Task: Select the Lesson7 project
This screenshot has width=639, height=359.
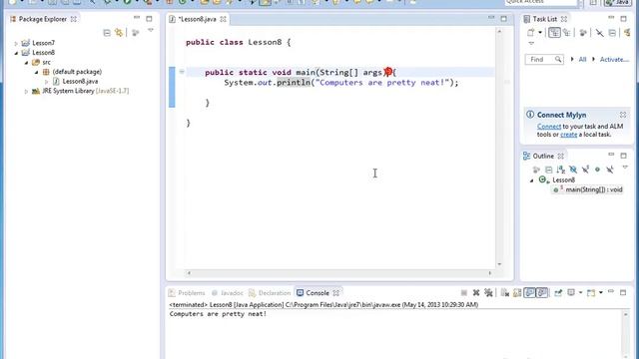Action: [43, 43]
